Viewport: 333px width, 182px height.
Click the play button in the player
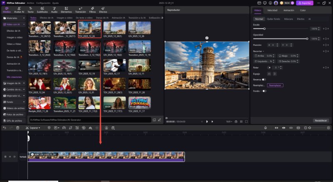point(207,122)
